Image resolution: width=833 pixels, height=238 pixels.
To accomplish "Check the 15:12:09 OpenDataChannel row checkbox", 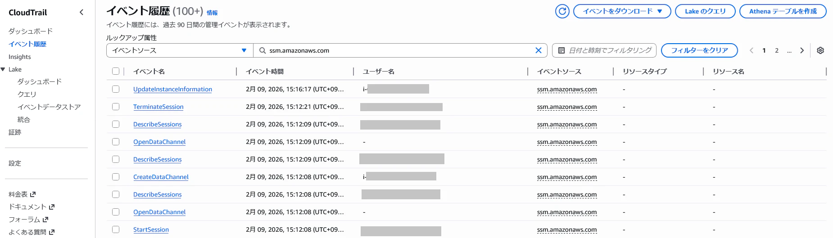I will tap(116, 142).
